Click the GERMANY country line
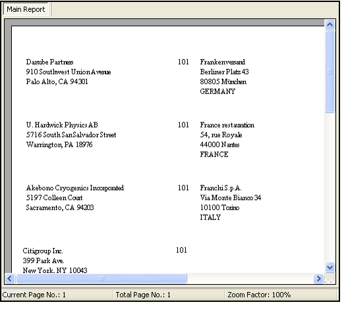This screenshot has width=348, height=317. tap(217, 91)
